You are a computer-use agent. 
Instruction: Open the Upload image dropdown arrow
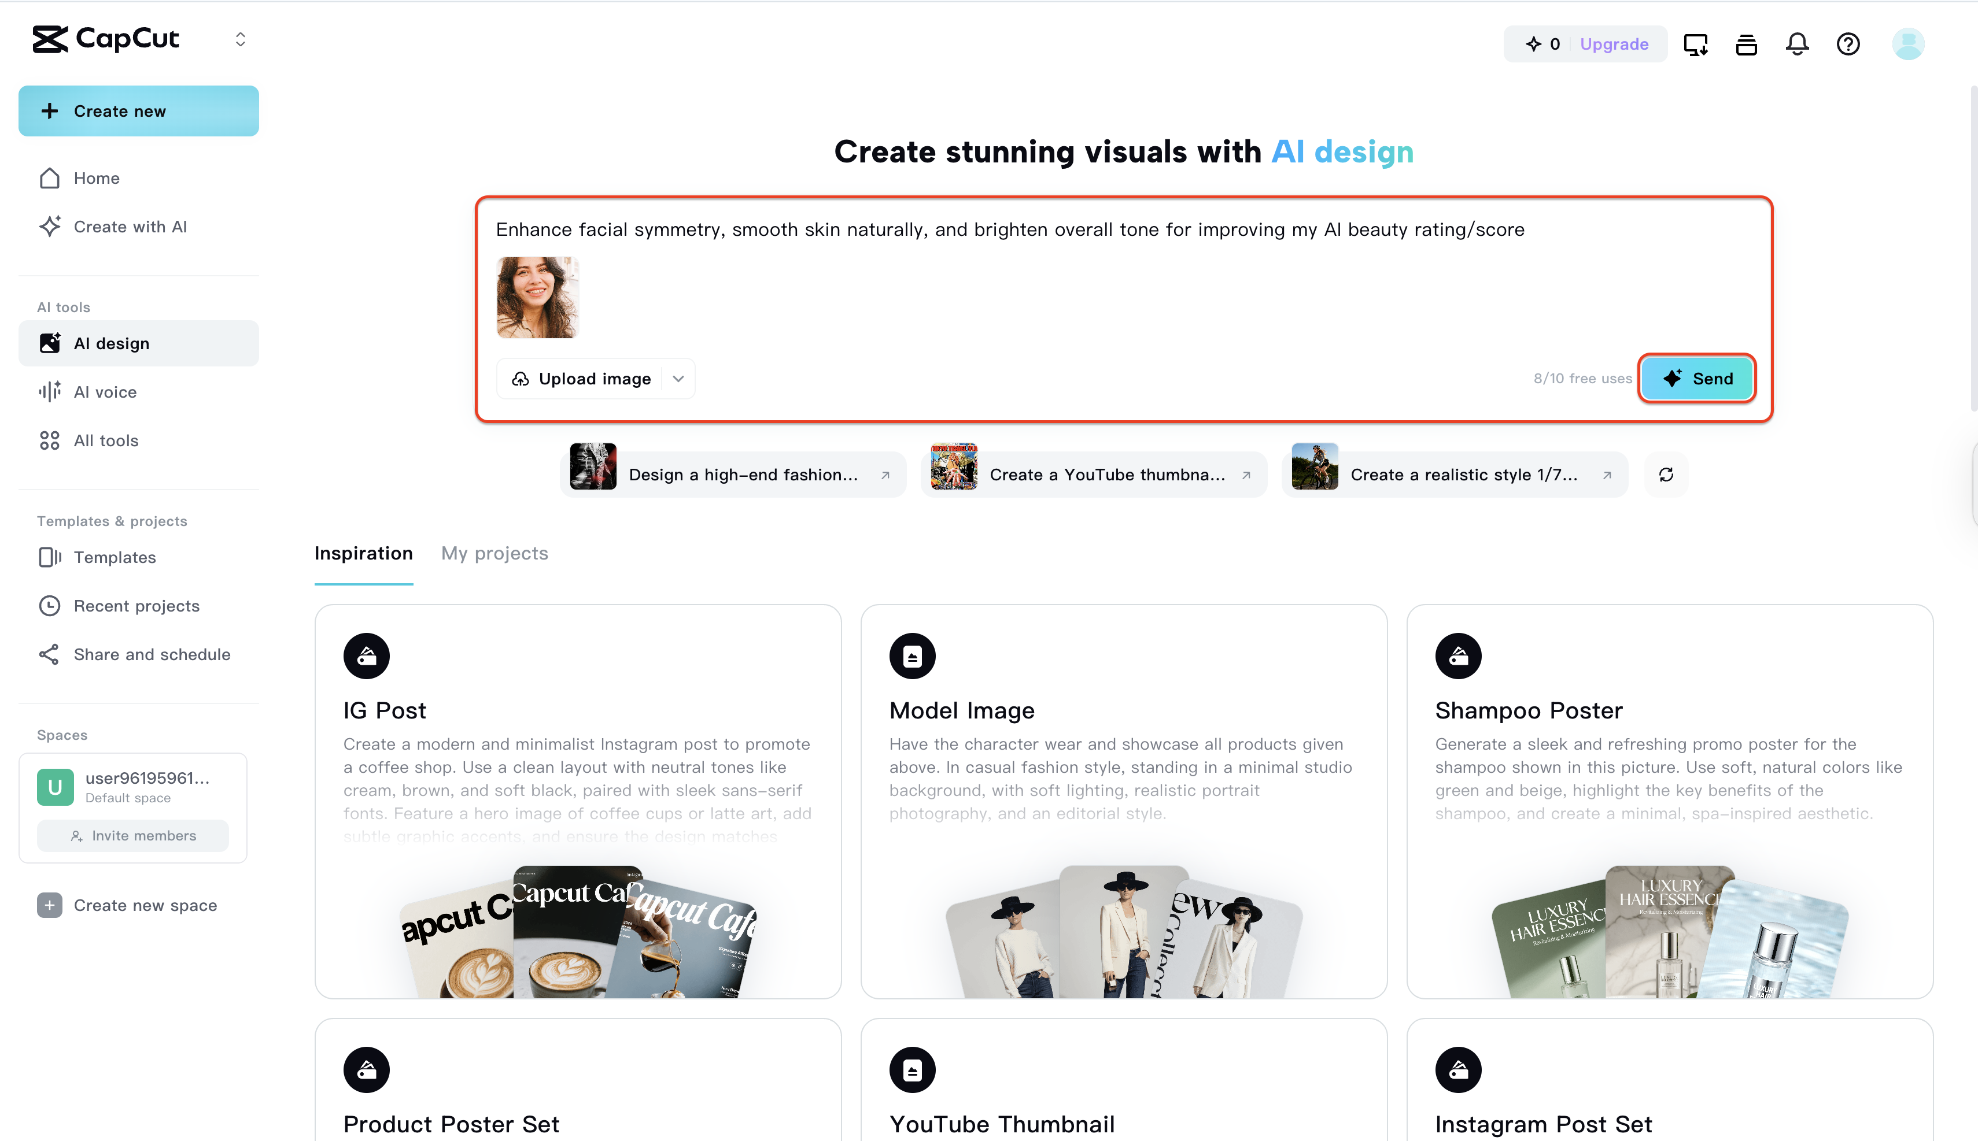point(679,379)
